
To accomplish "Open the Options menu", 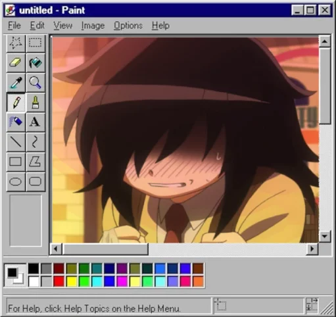I will coord(128,26).
